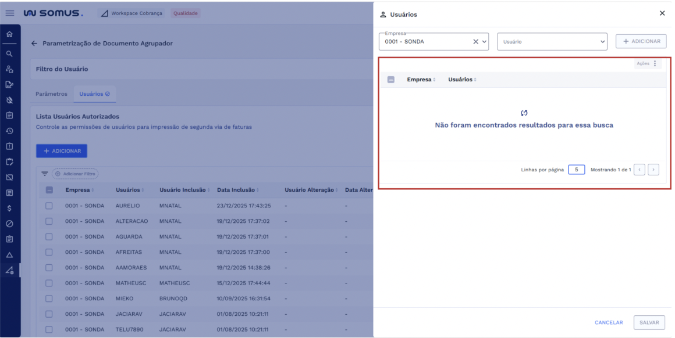Select the checkbox for user MIEKO
The width and height of the screenshot is (675, 338).
point(49,299)
